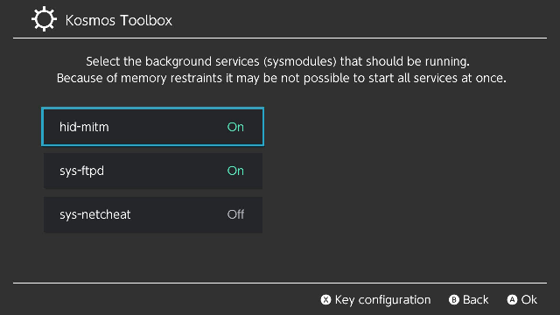Click the Kosmos Toolbox gear icon
Screen dimensions: 560x315
(x=44, y=19)
